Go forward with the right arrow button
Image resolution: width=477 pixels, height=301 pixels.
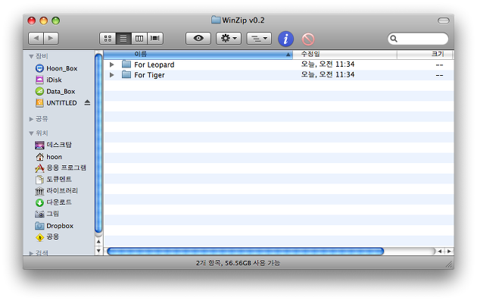tap(51, 39)
